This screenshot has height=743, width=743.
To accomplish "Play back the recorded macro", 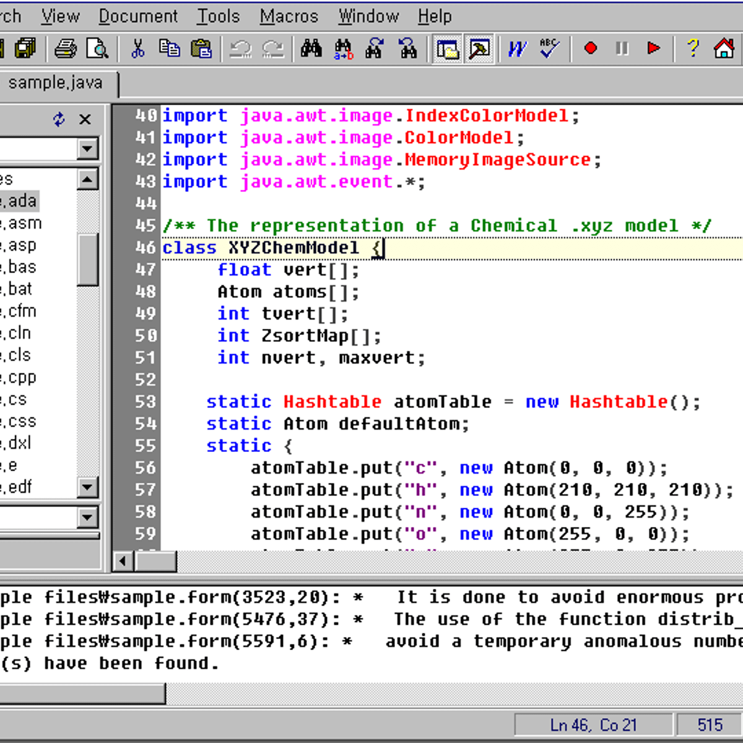I will pyautogui.click(x=654, y=48).
